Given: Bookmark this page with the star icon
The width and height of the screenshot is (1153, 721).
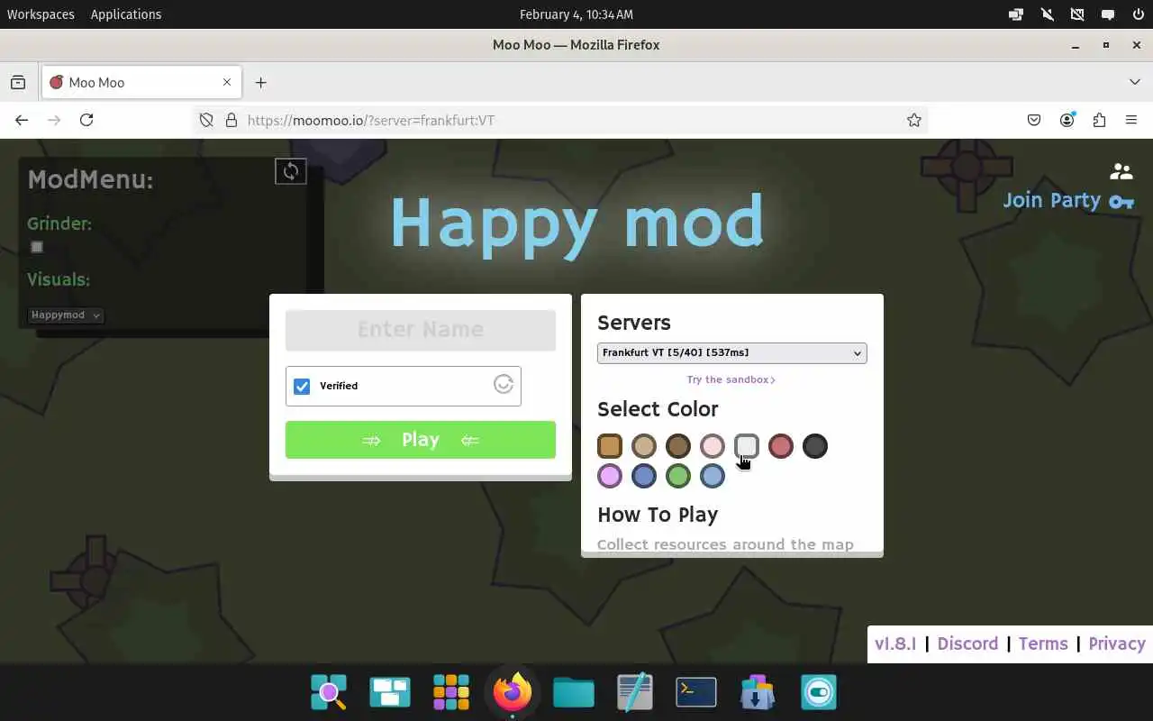Looking at the screenshot, I should (x=914, y=120).
